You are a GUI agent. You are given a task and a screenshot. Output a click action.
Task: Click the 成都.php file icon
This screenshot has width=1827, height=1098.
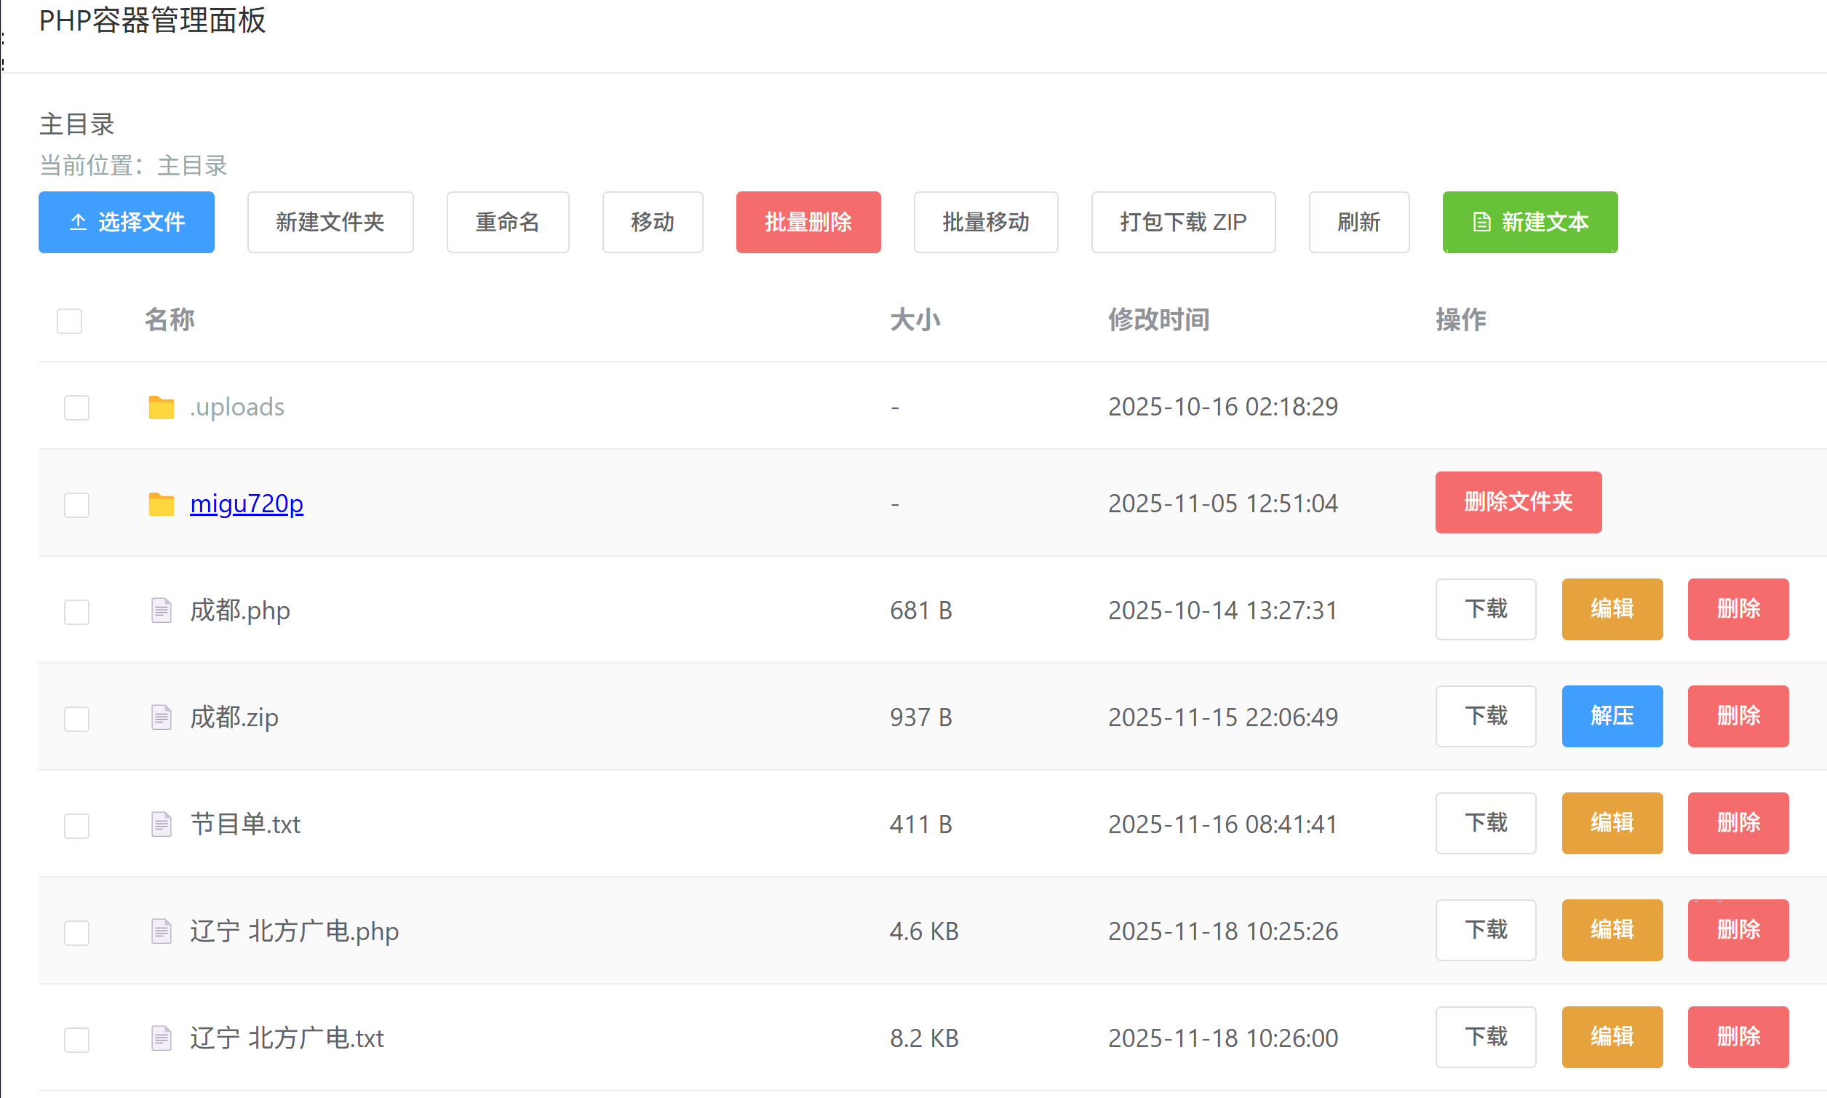[x=161, y=611]
